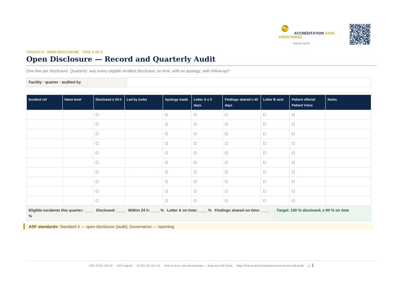Click the Incident ref column header
Image resolution: width=403 pixels, height=285 pixels.
(x=44, y=102)
